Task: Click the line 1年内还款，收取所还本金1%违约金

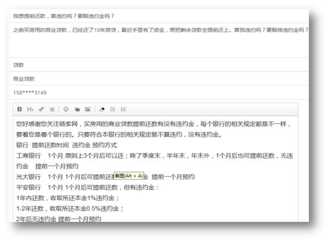Action: (68, 198)
